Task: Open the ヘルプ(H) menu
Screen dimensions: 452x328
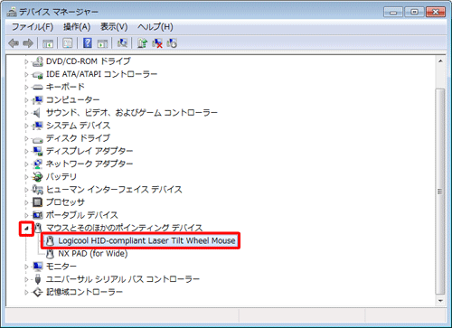Action: [x=155, y=27]
